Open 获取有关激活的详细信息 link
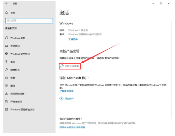Screen dimensions: 175x136 [72, 127]
